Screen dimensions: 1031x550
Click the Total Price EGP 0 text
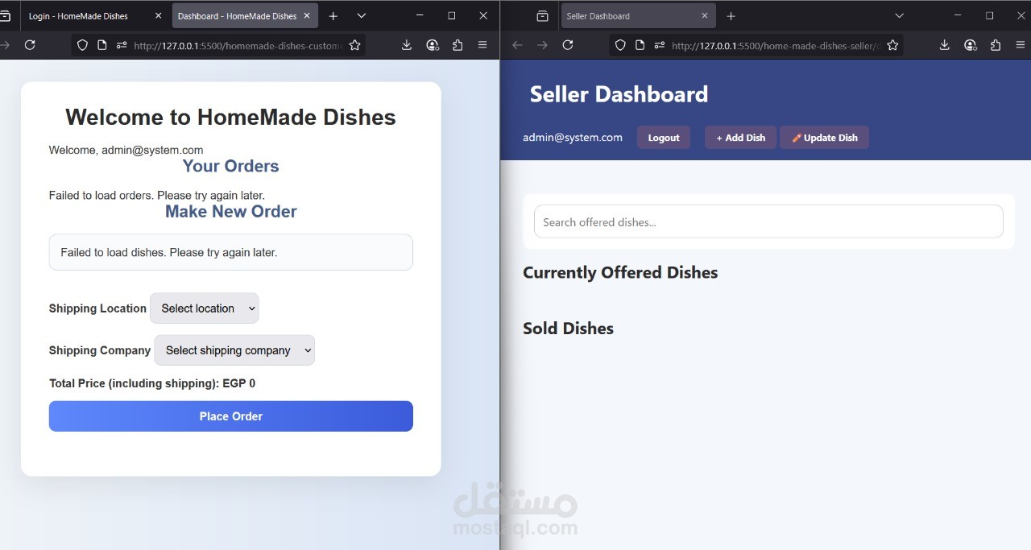(152, 383)
